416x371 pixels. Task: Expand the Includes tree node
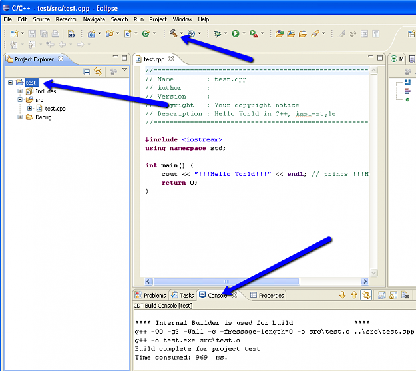pos(20,91)
